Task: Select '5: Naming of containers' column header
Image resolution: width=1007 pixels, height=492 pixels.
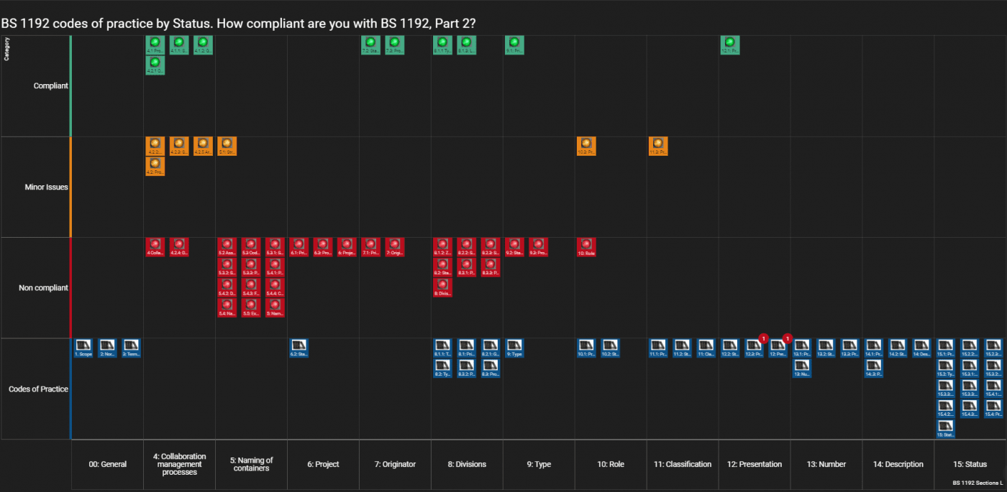Action: coord(251,465)
